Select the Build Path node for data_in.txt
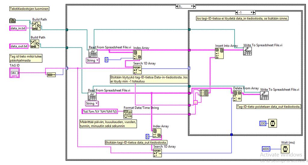 [x=36, y=26]
